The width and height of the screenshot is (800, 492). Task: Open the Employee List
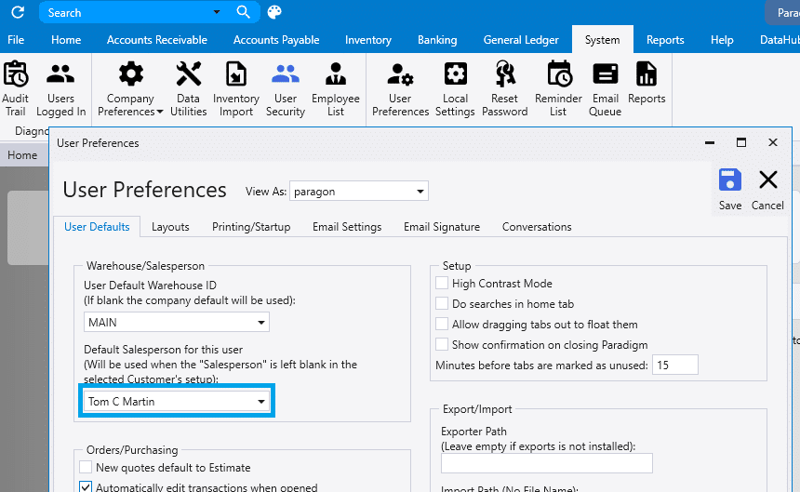click(336, 89)
